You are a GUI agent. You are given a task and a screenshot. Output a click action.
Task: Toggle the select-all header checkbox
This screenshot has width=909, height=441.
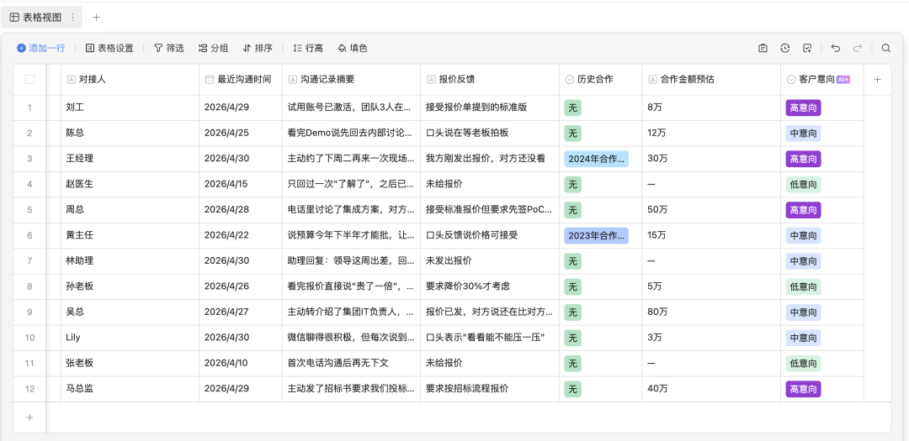pyautogui.click(x=29, y=80)
